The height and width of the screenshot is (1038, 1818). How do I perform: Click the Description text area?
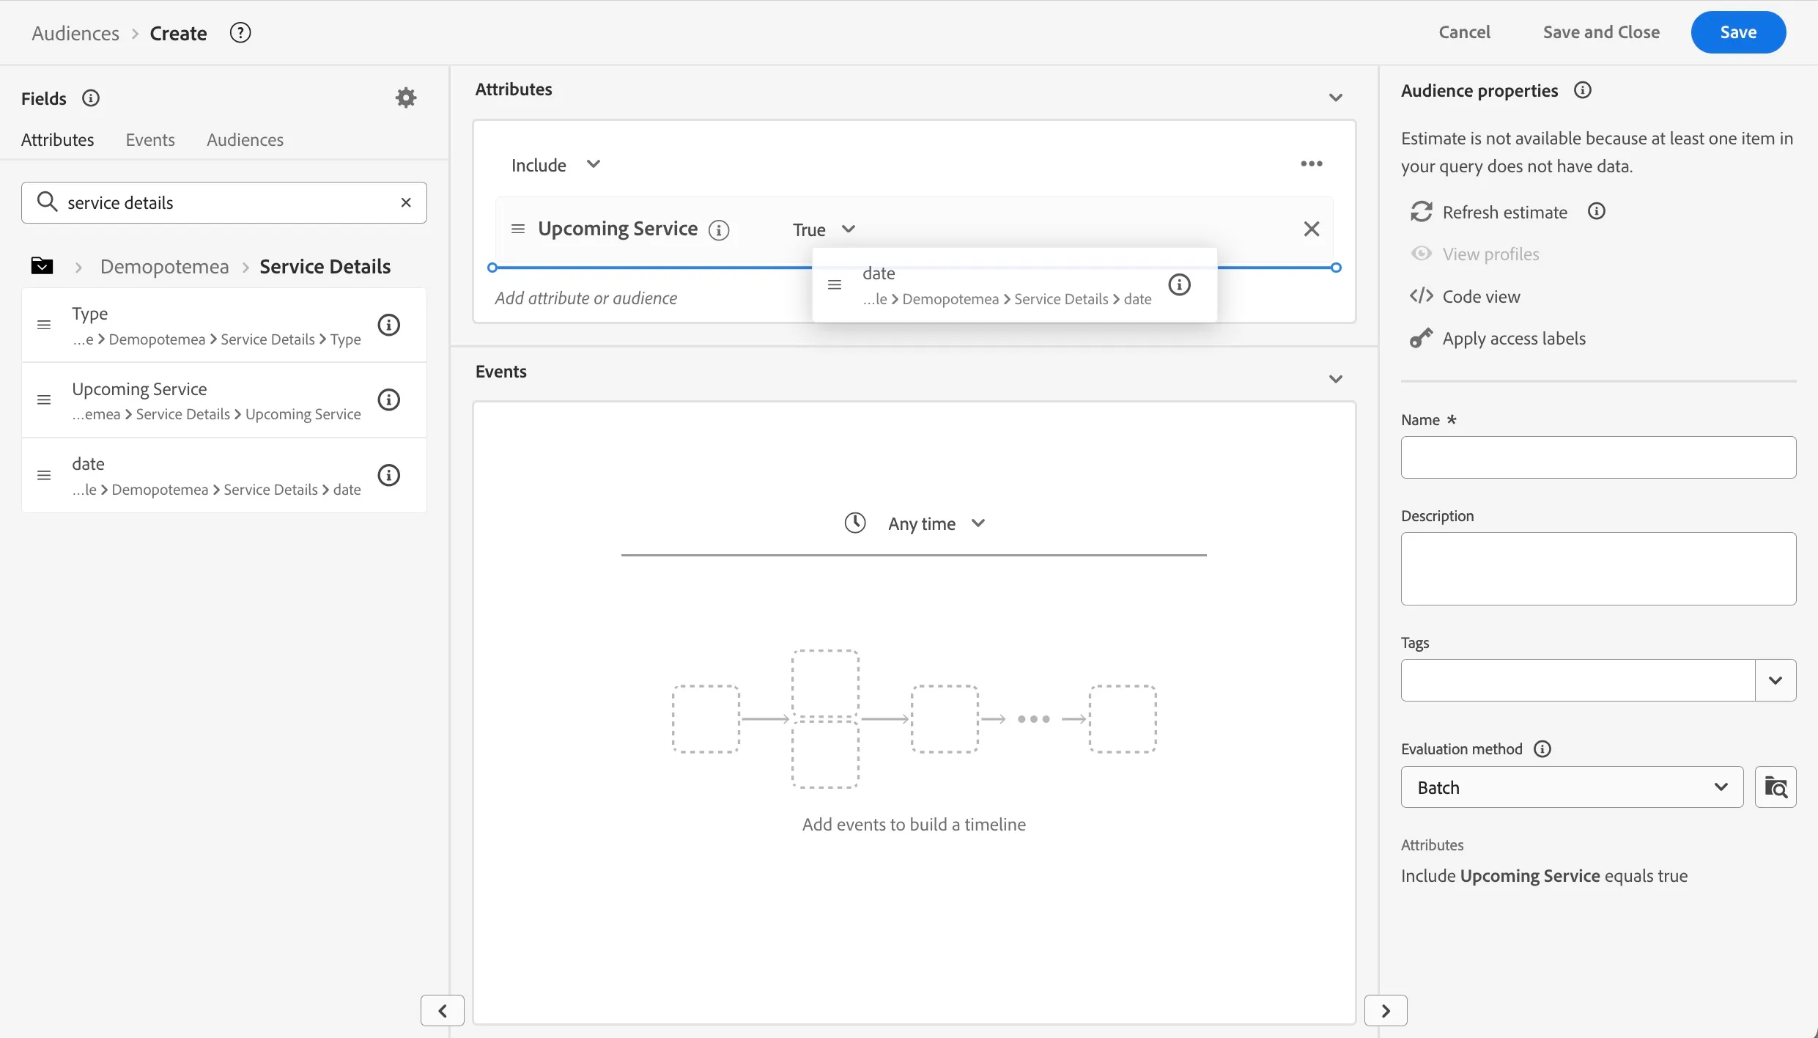[1598, 569]
